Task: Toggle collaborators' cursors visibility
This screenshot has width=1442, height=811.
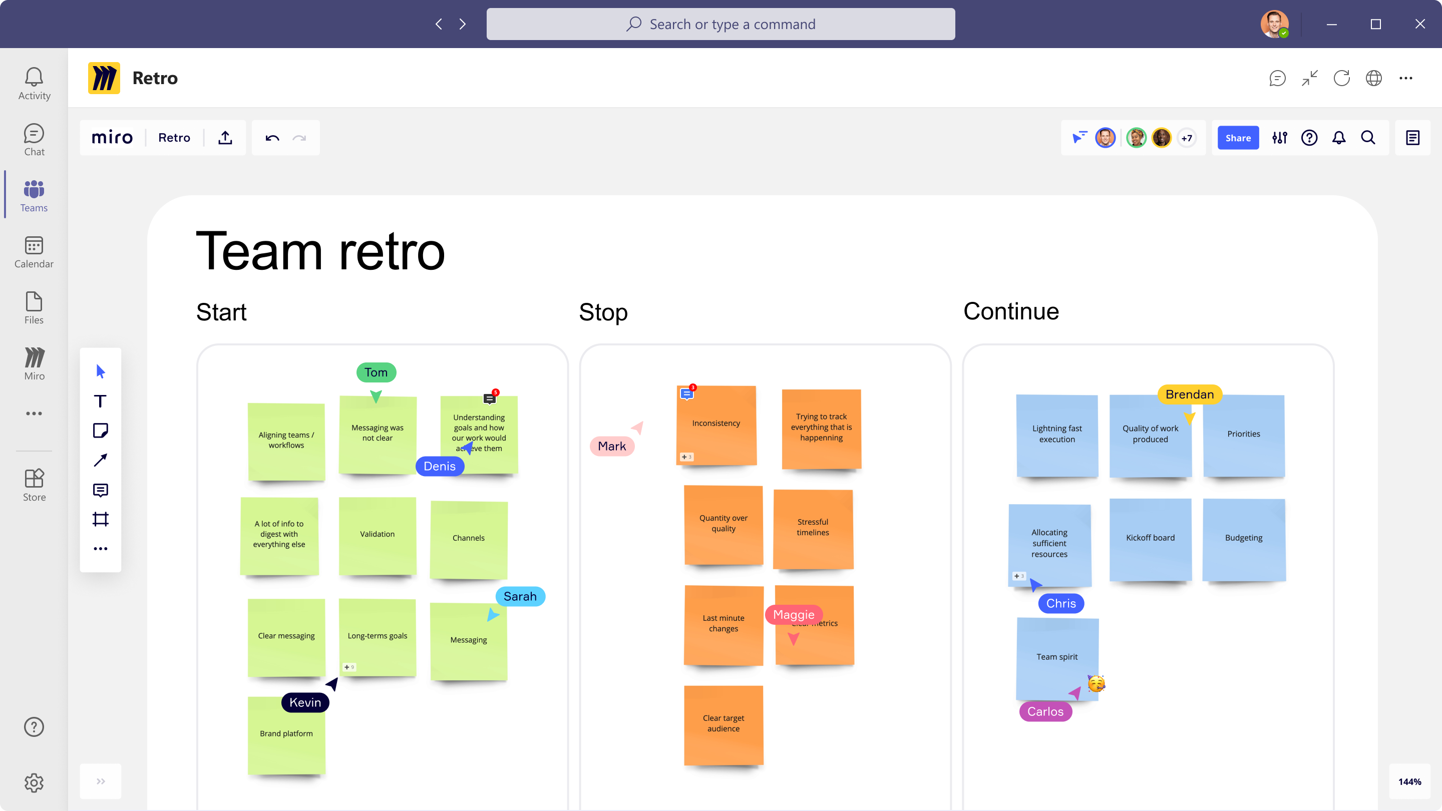Action: 1079,138
